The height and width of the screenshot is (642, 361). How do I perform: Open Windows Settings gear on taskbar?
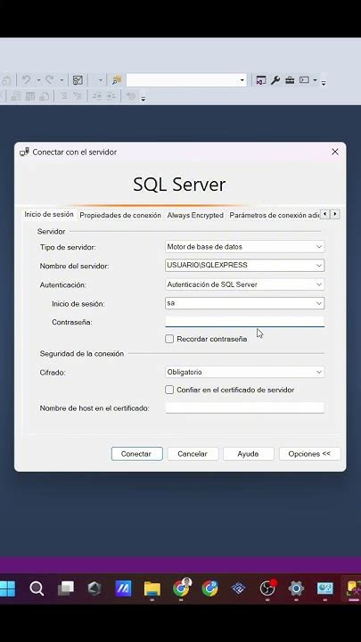pyautogui.click(x=296, y=588)
